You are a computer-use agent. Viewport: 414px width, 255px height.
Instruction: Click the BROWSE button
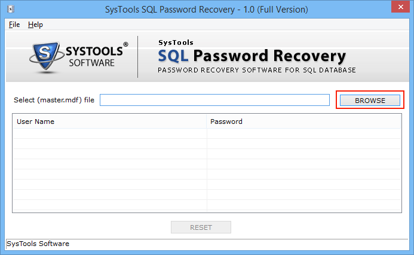click(x=370, y=101)
